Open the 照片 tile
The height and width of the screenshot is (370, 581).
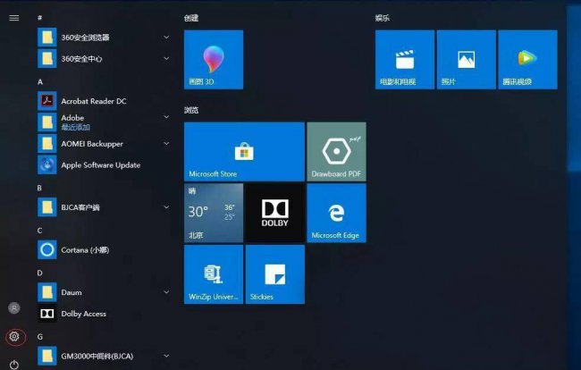point(467,60)
